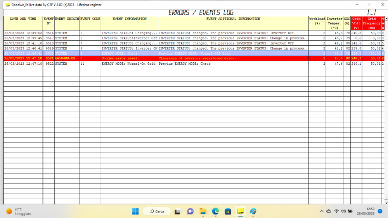
Task: Click the EVENT CODE column header
Action: tap(90, 23)
